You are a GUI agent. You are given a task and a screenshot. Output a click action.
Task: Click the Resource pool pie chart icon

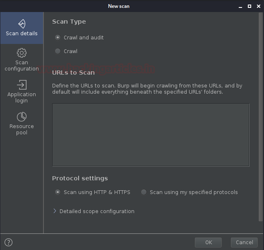22,117
